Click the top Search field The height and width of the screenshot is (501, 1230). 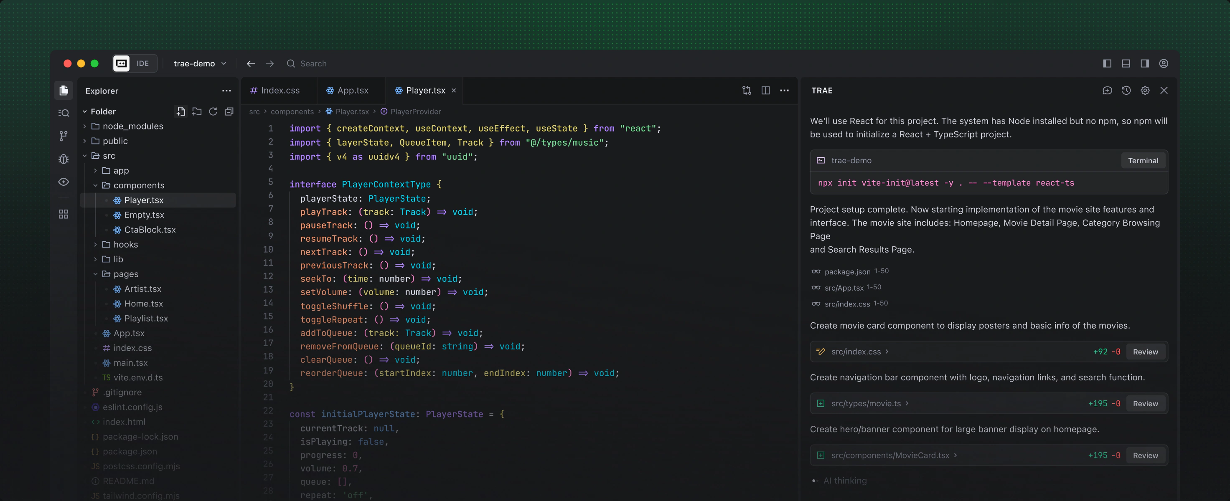point(313,63)
